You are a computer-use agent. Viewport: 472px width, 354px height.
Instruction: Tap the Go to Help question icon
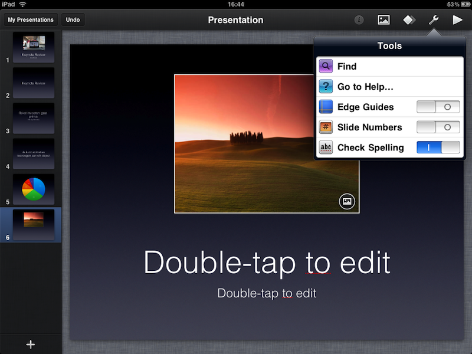[326, 87]
